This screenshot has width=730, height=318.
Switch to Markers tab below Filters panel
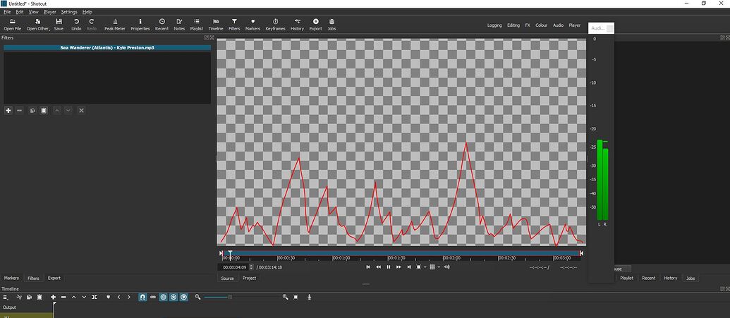pos(12,278)
